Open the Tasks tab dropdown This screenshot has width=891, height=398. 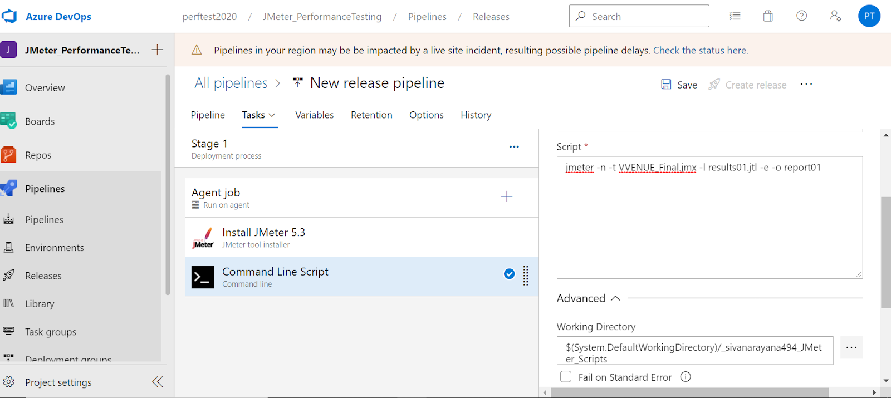259,115
